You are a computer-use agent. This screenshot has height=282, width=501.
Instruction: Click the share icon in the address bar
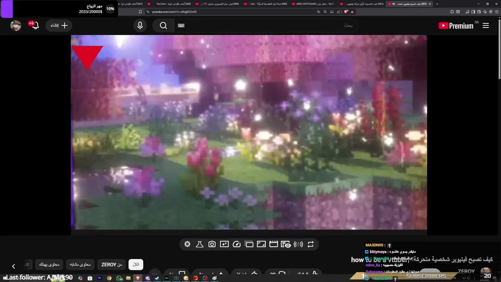coord(339,12)
